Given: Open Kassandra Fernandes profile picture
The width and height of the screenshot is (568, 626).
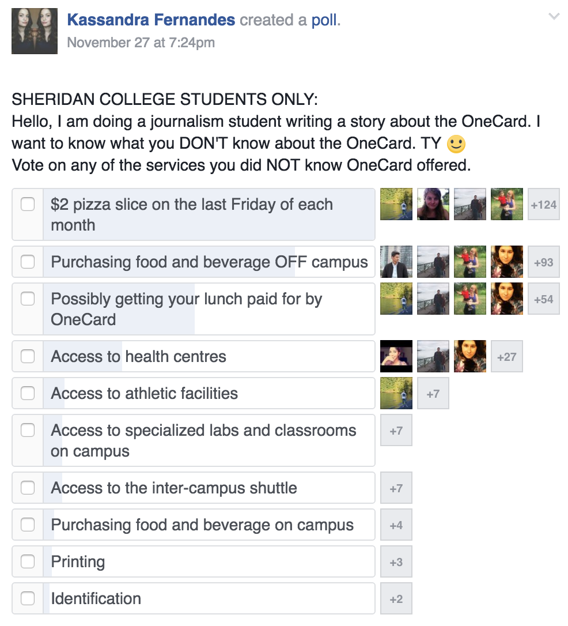Looking at the screenshot, I should pyautogui.click(x=35, y=31).
